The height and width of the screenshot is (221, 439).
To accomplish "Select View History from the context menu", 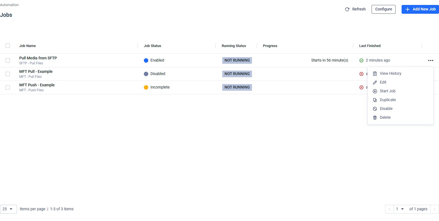I will (400, 74).
